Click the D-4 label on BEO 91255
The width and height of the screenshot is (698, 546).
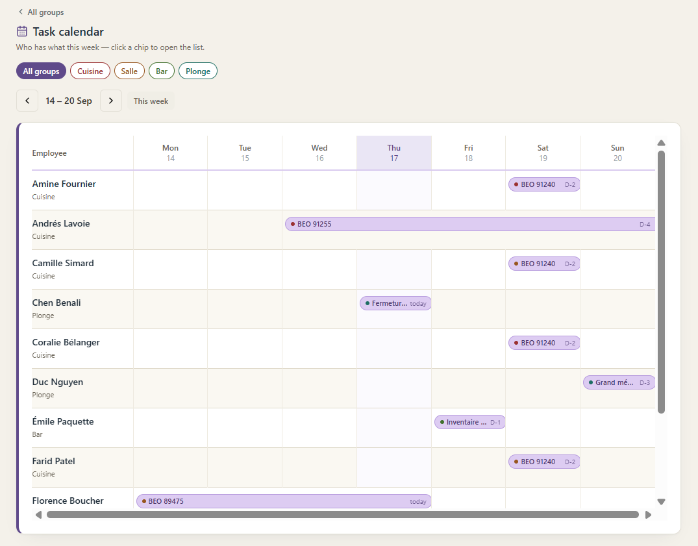tap(645, 224)
